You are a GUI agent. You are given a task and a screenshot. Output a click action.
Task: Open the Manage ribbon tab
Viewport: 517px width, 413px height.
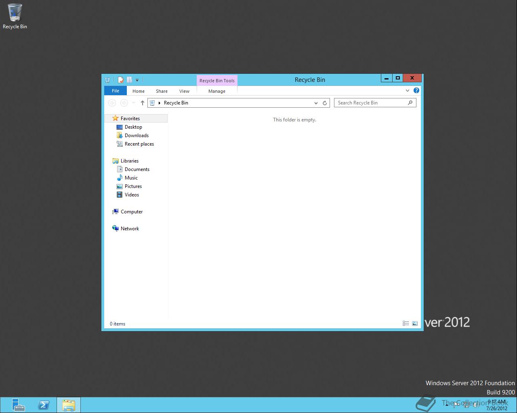click(217, 91)
